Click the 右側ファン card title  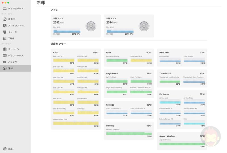point(111,18)
